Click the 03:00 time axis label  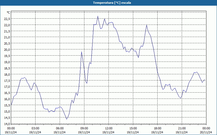click(36, 129)
